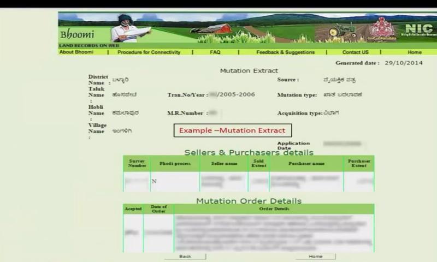Click the Back button at the bottom
The image size is (437, 262).
185,257
